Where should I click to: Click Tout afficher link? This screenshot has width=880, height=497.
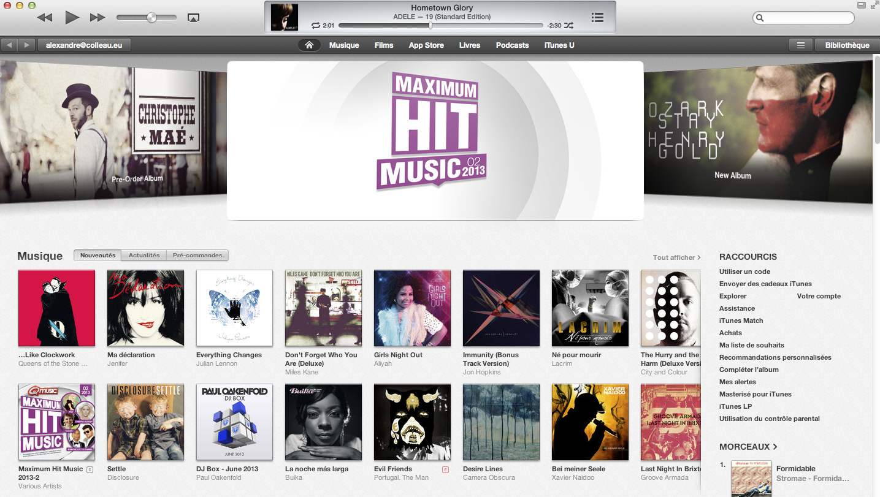point(676,257)
